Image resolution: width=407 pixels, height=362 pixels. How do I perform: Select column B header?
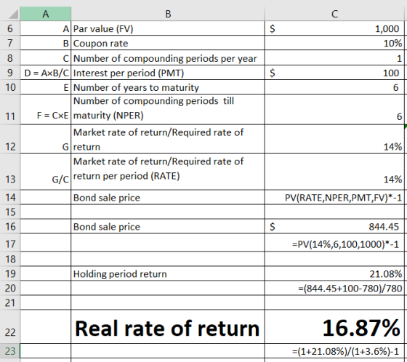(168, 14)
